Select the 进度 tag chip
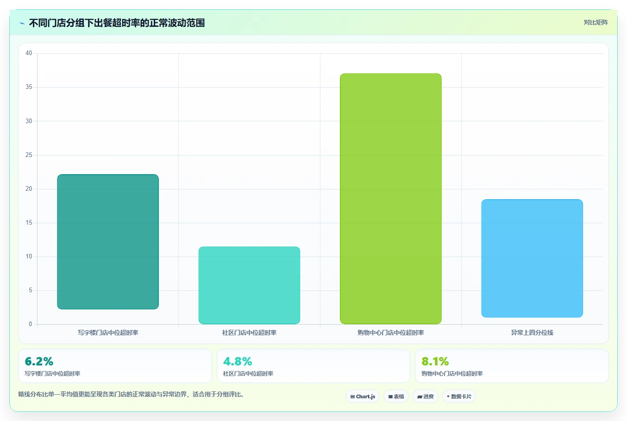 pos(426,396)
